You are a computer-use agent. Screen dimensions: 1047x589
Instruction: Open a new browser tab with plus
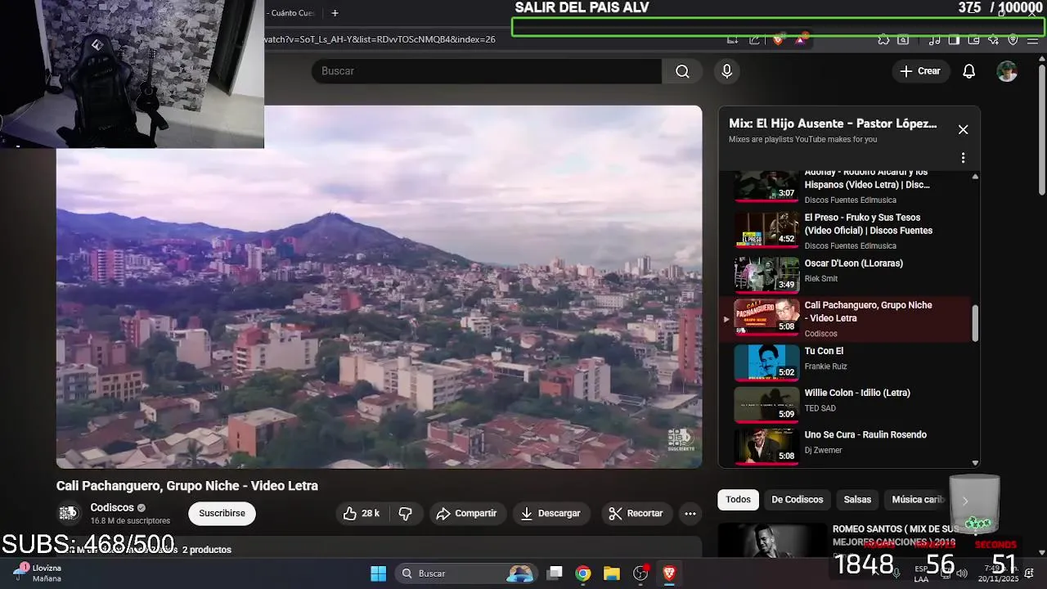pos(335,12)
